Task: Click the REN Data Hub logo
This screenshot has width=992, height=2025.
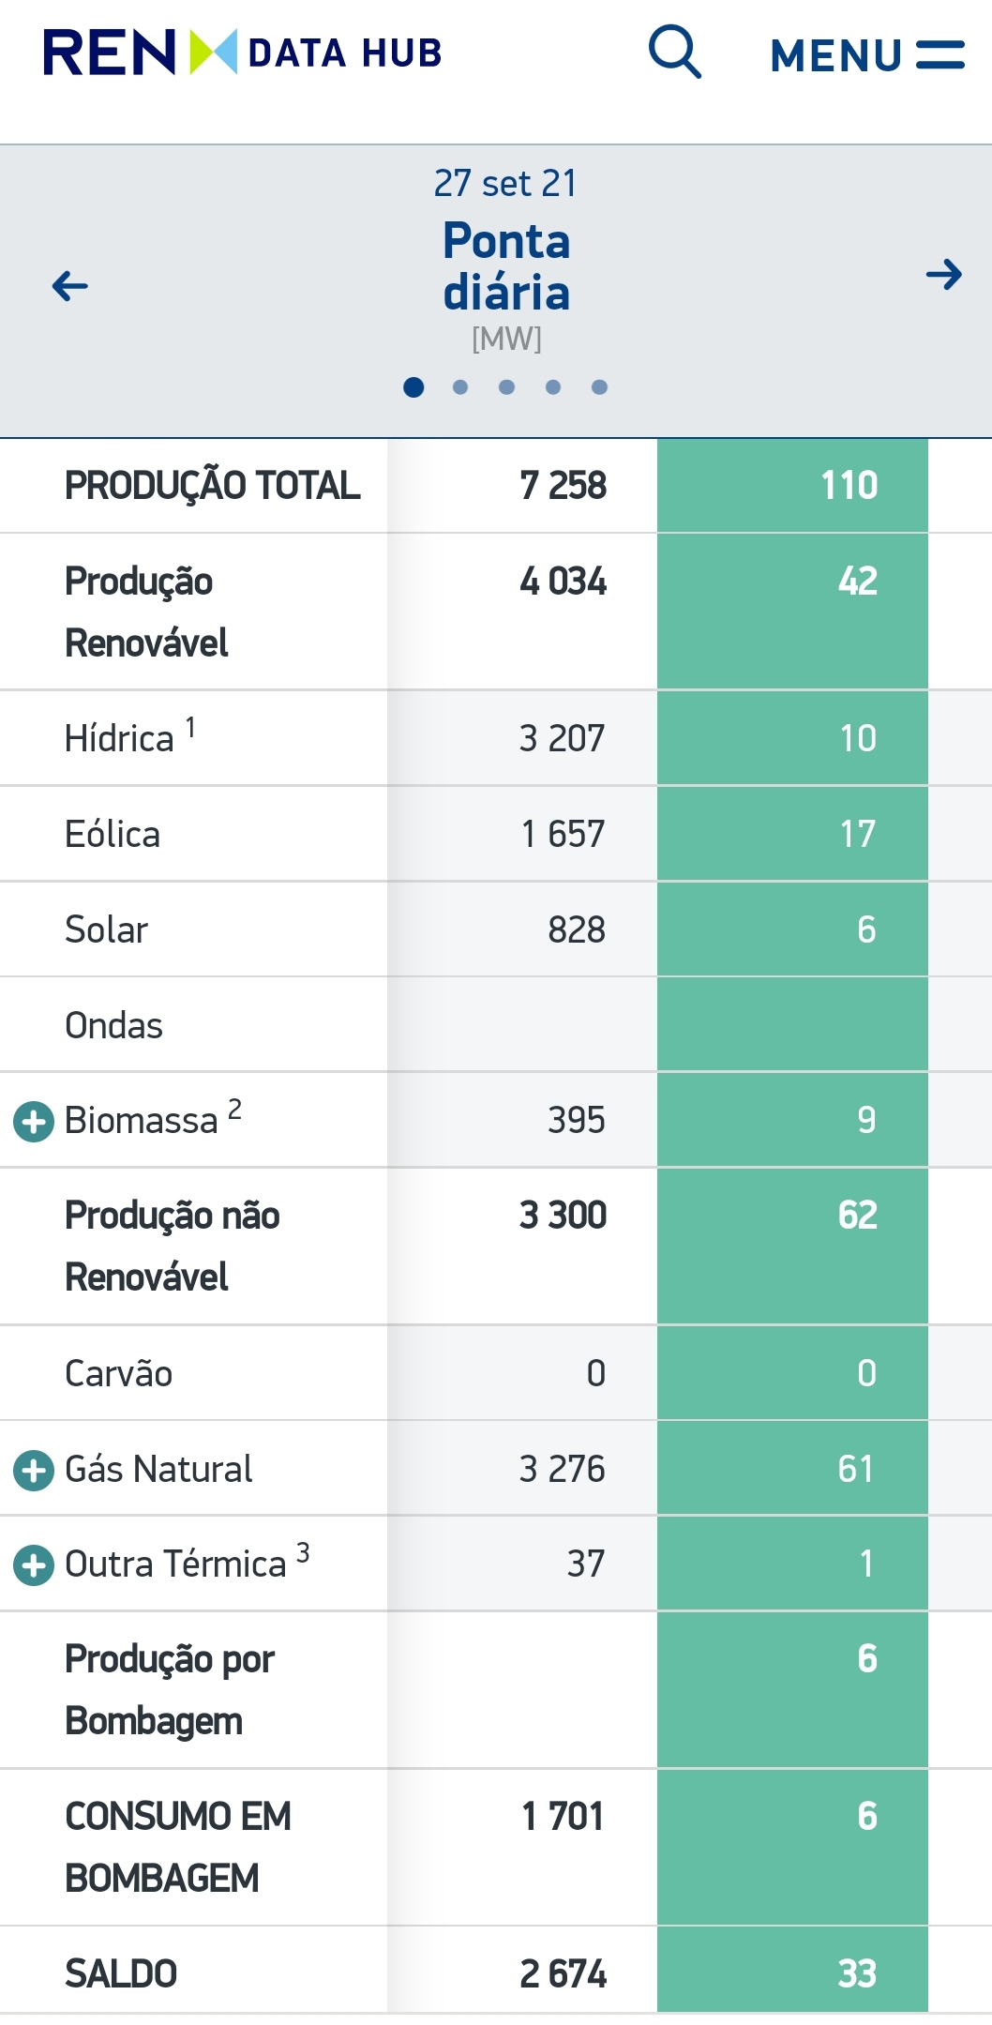Action: [243, 53]
